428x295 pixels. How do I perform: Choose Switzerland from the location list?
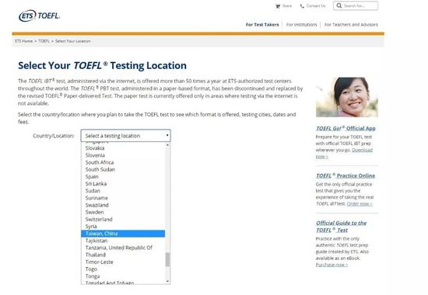tap(123, 219)
